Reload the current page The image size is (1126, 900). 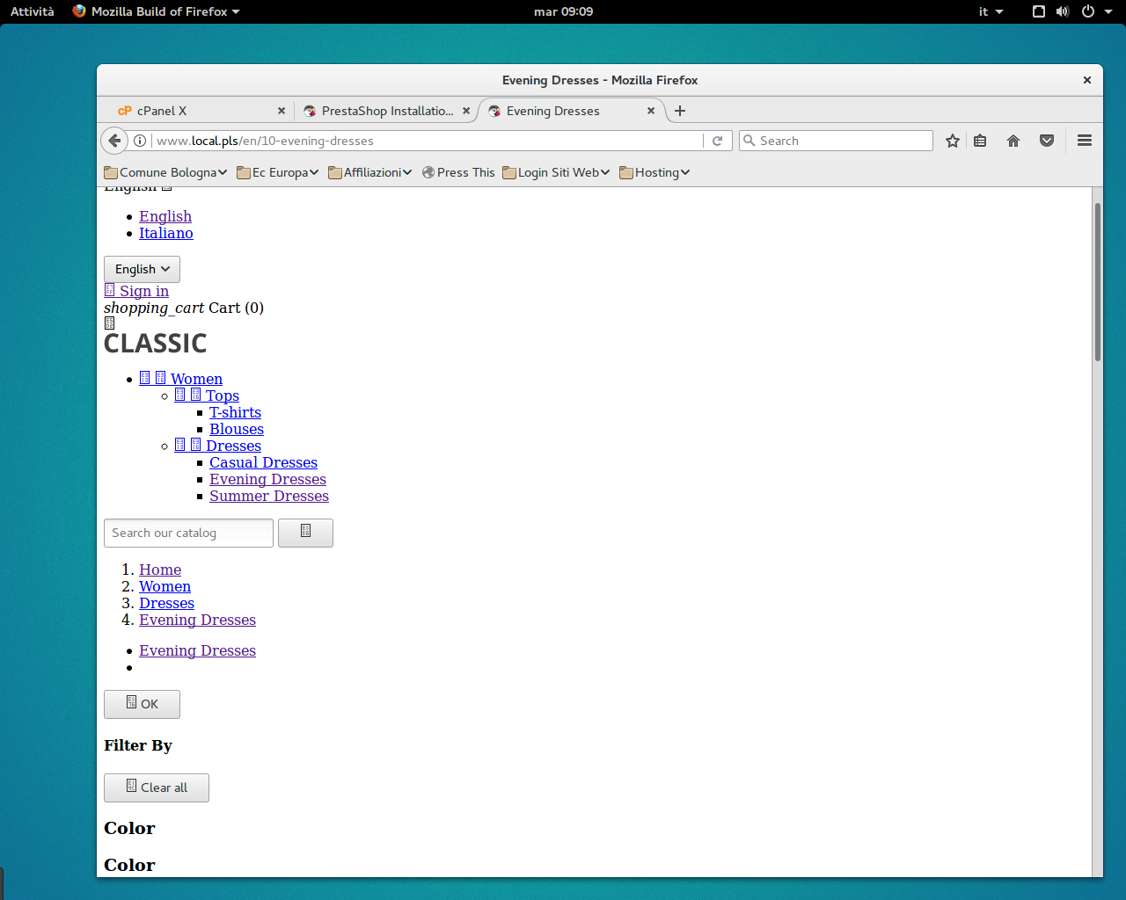(718, 141)
